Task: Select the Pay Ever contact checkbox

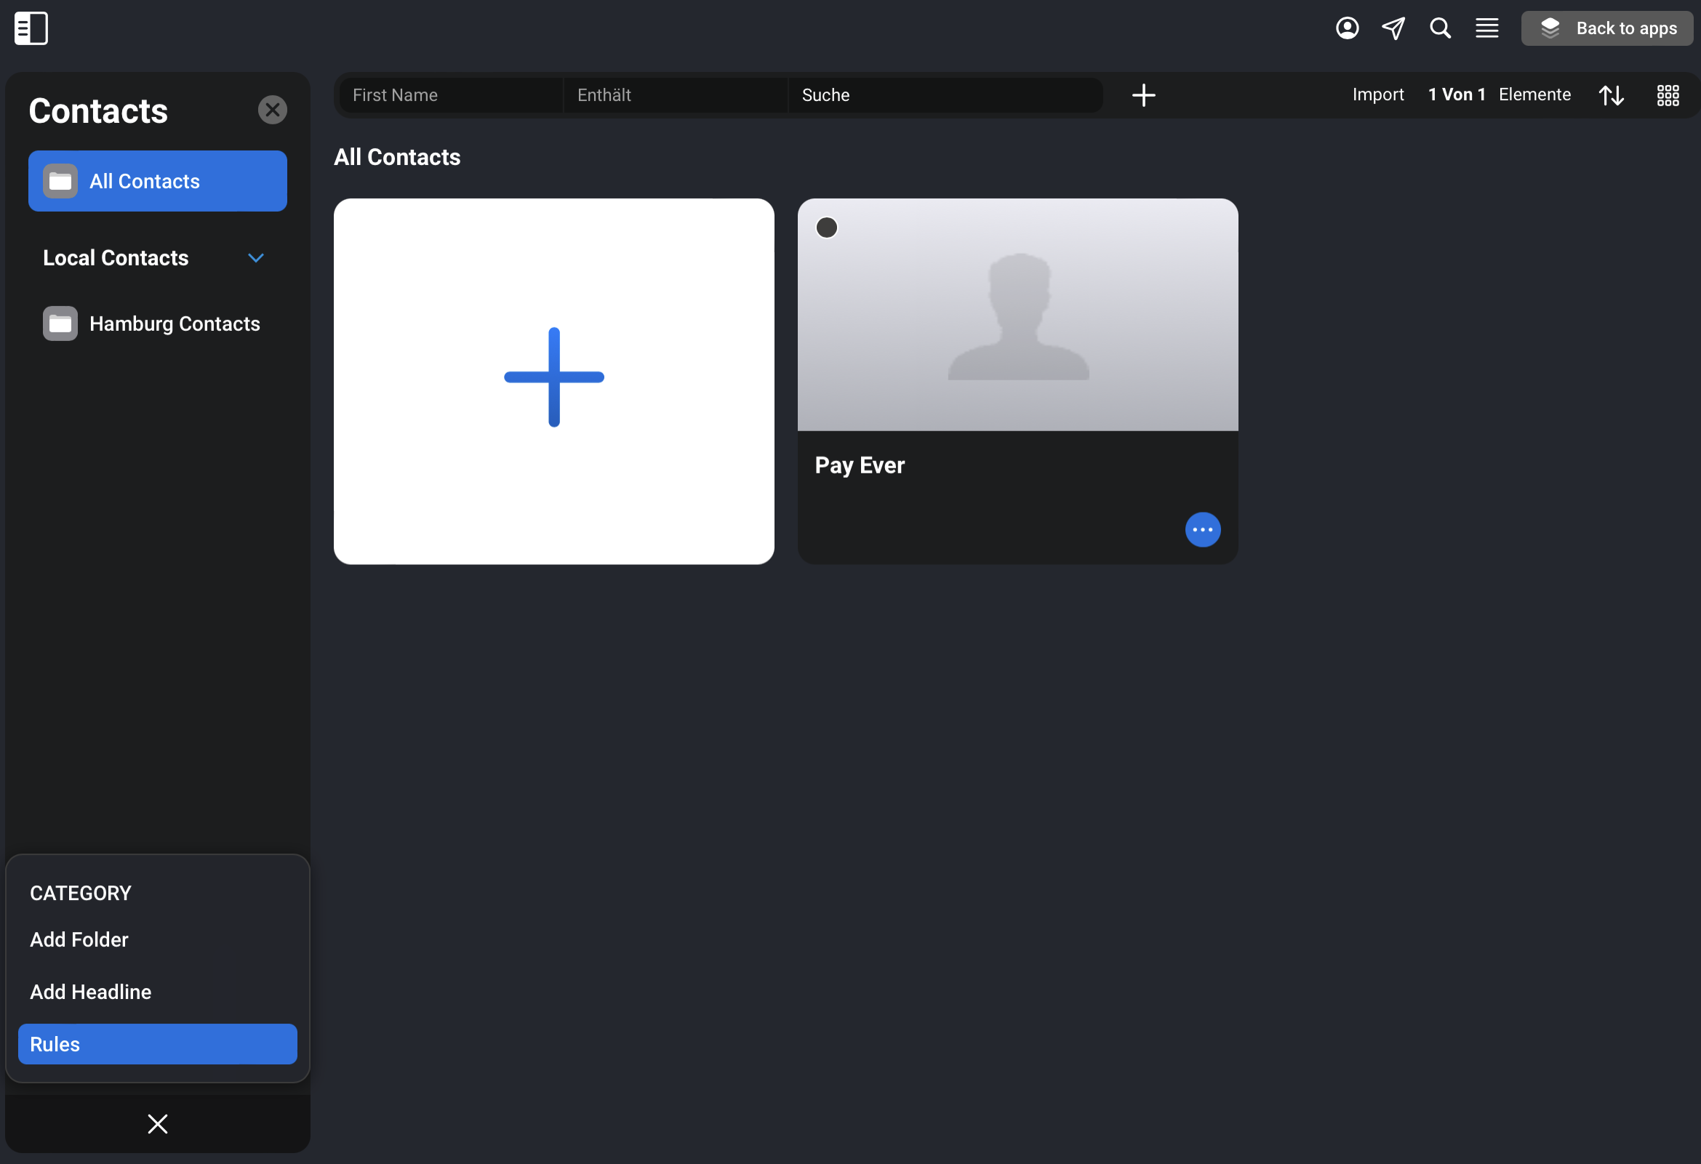Action: point(826,228)
